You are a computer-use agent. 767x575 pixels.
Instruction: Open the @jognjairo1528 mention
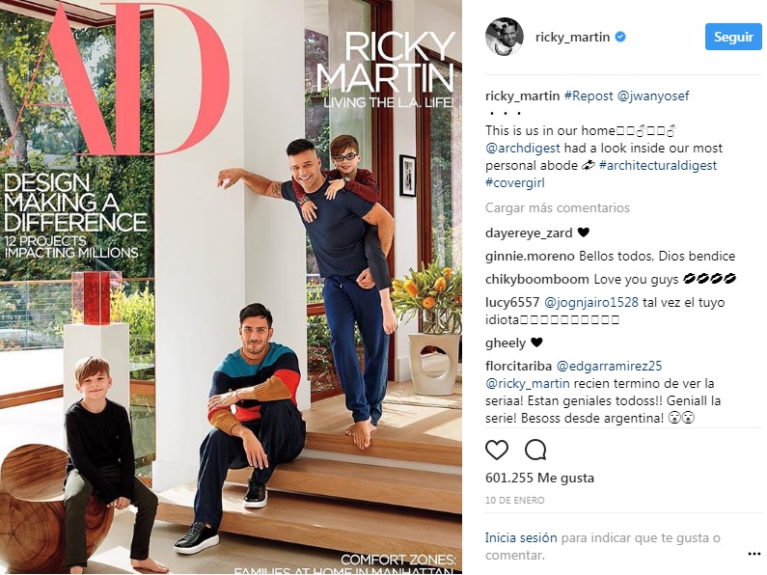[x=590, y=303]
